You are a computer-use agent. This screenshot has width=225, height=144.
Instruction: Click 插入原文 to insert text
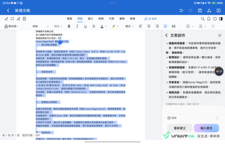coord(206,128)
